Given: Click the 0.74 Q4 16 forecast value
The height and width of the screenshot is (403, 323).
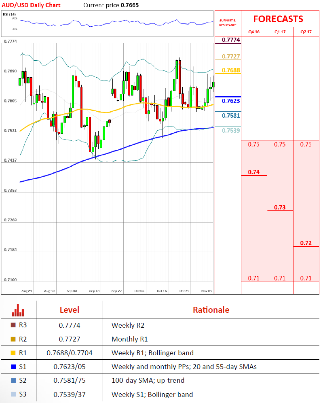Looking at the screenshot, I should click(254, 172).
